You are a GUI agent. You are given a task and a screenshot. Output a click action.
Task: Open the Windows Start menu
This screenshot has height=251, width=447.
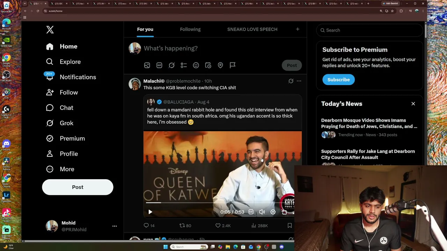click(166, 247)
